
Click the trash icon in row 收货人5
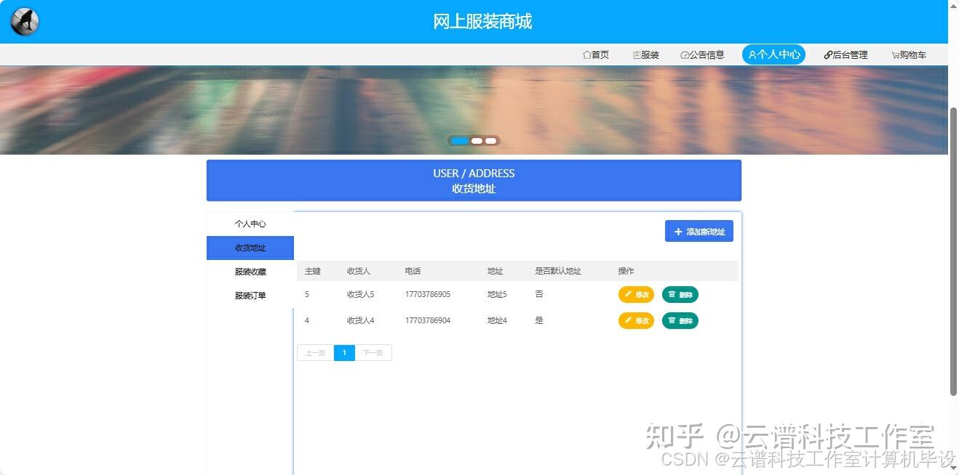click(x=672, y=294)
